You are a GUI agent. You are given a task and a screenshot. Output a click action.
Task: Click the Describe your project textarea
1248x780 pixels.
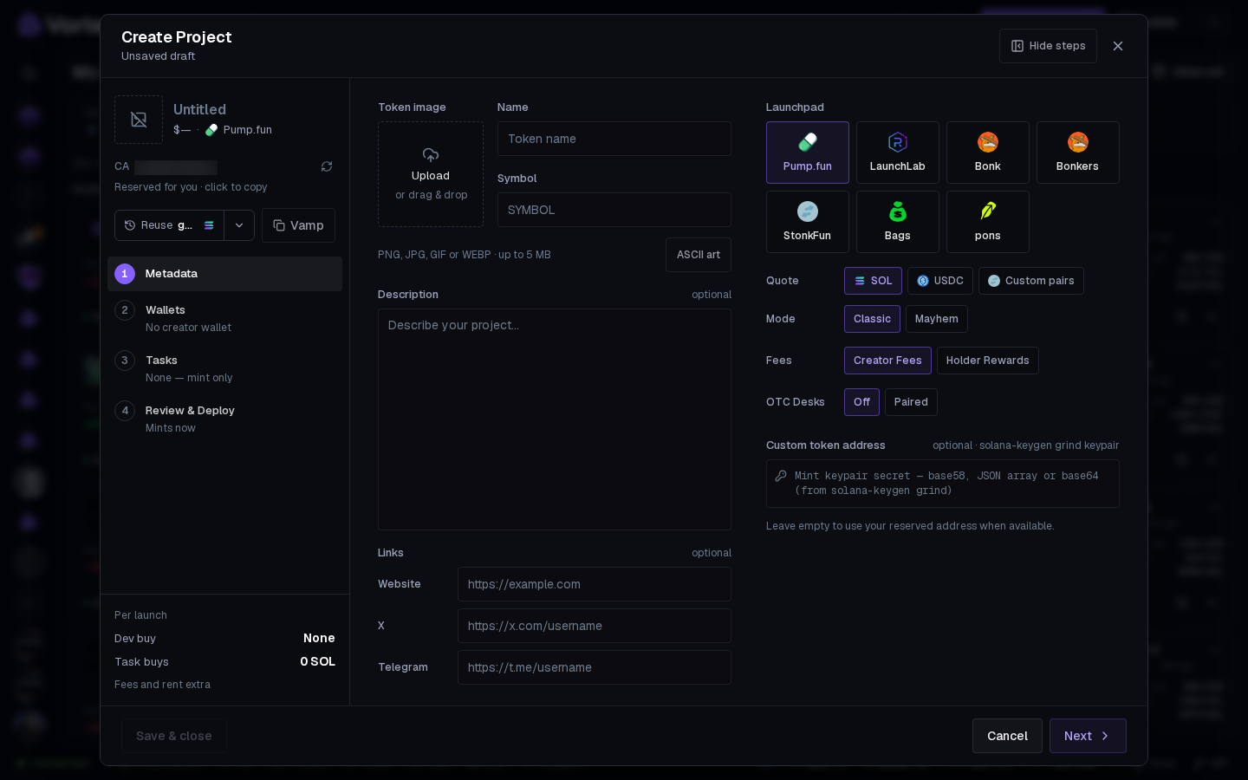(x=555, y=419)
